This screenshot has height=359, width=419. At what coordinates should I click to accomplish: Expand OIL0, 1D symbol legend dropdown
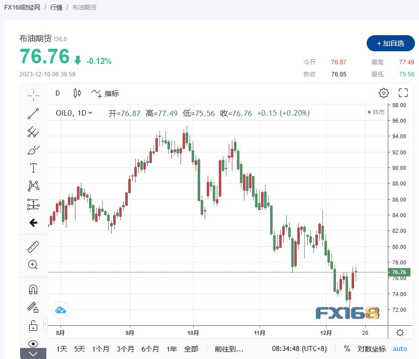click(x=91, y=113)
